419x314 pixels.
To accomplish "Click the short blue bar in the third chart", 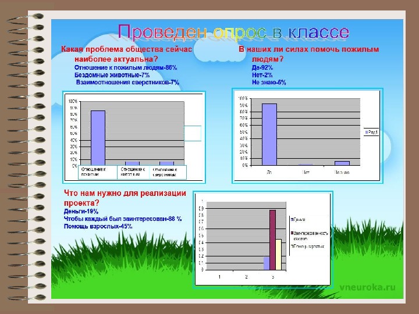I will pyautogui.click(x=267, y=263).
